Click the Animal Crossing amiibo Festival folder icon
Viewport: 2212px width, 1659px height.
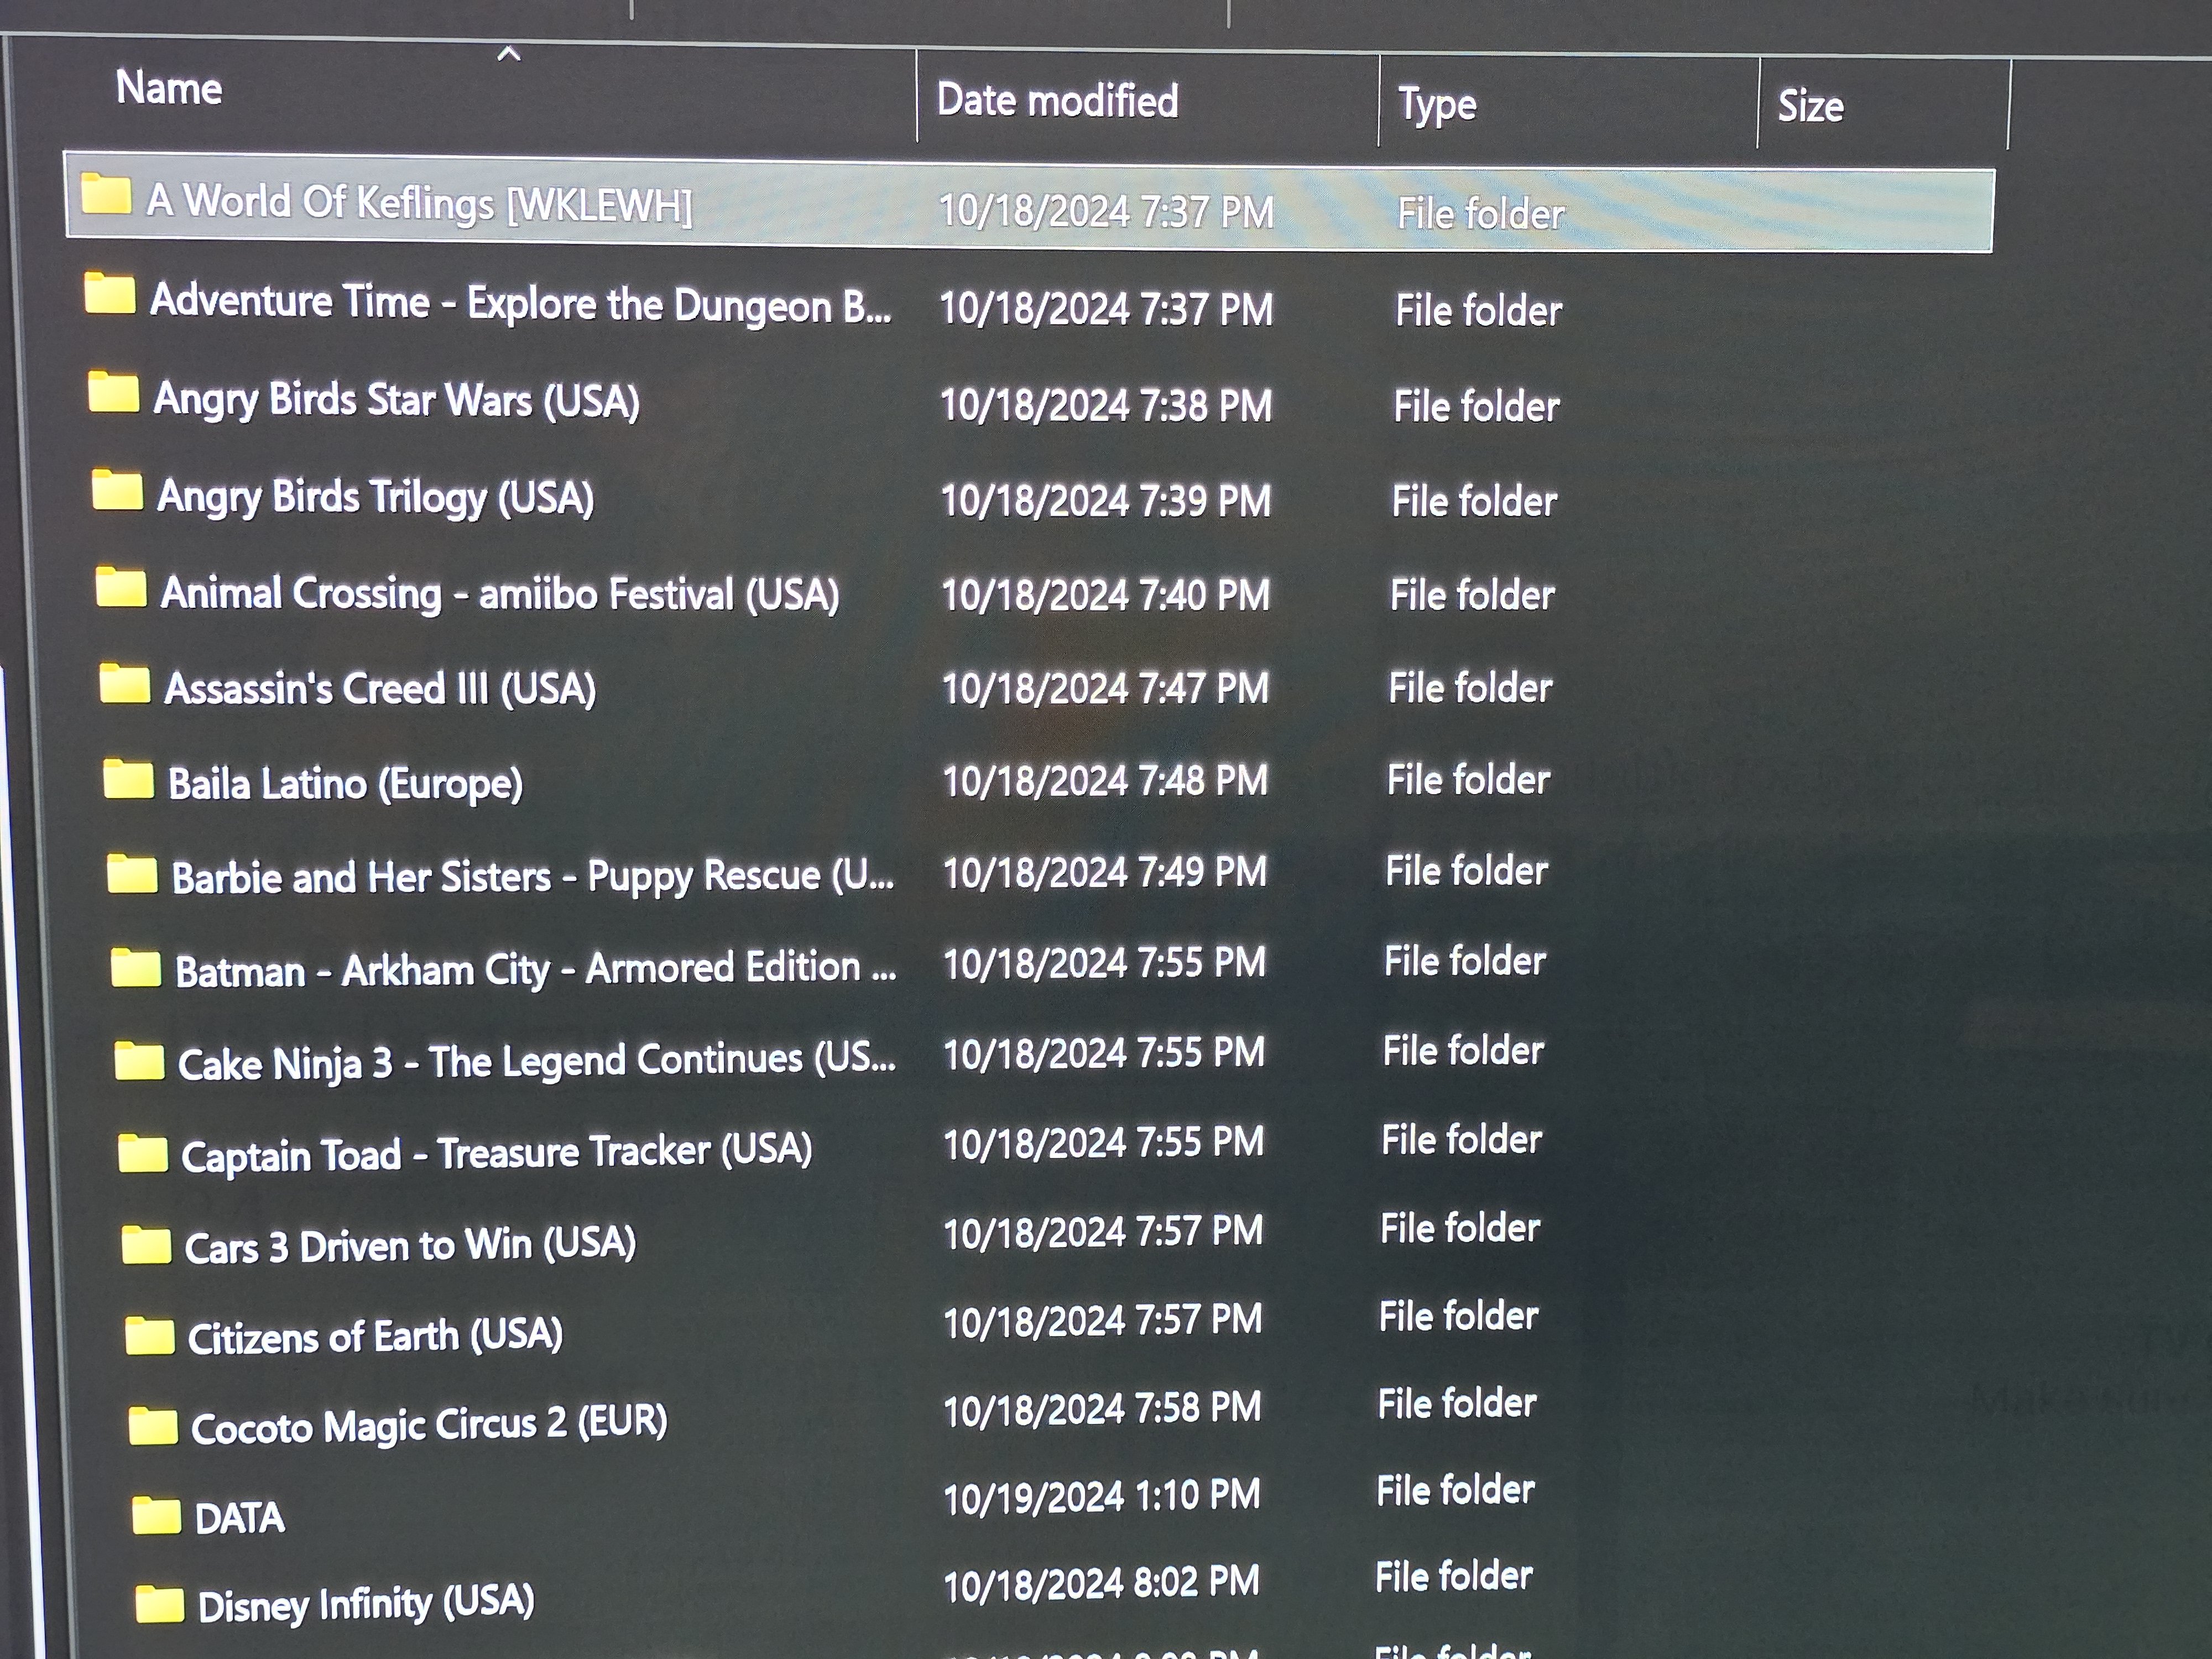click(121, 588)
